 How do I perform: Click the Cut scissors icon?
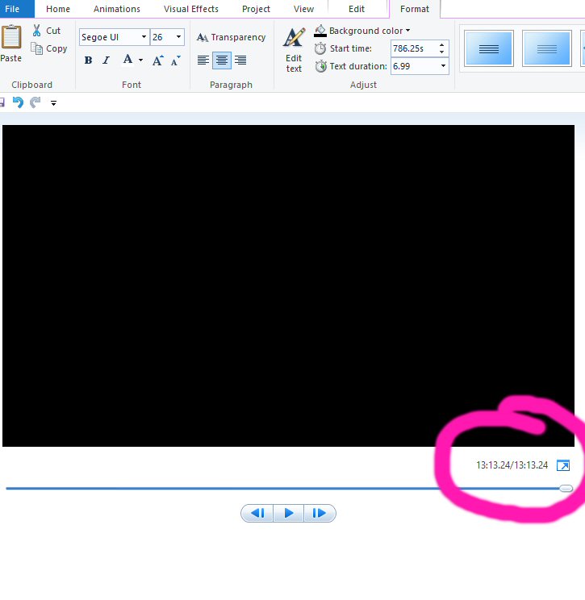tap(36, 31)
